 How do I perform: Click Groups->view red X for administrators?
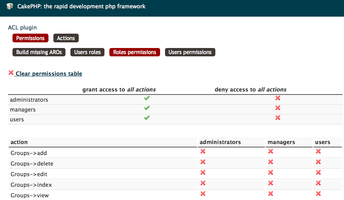click(x=203, y=194)
